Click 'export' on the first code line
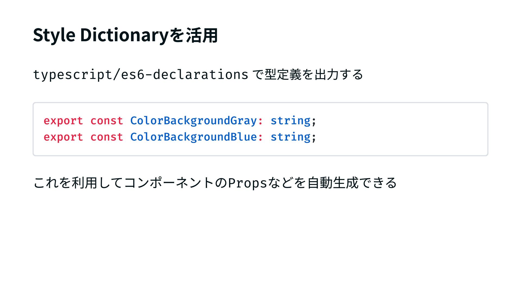The image size is (521, 293). tap(63, 121)
